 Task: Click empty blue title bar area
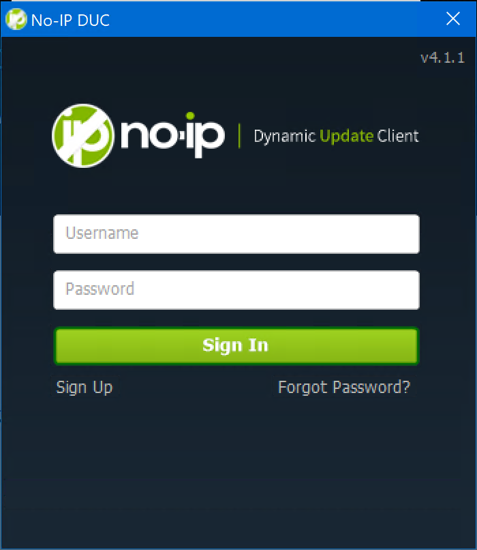pyautogui.click(x=273, y=19)
